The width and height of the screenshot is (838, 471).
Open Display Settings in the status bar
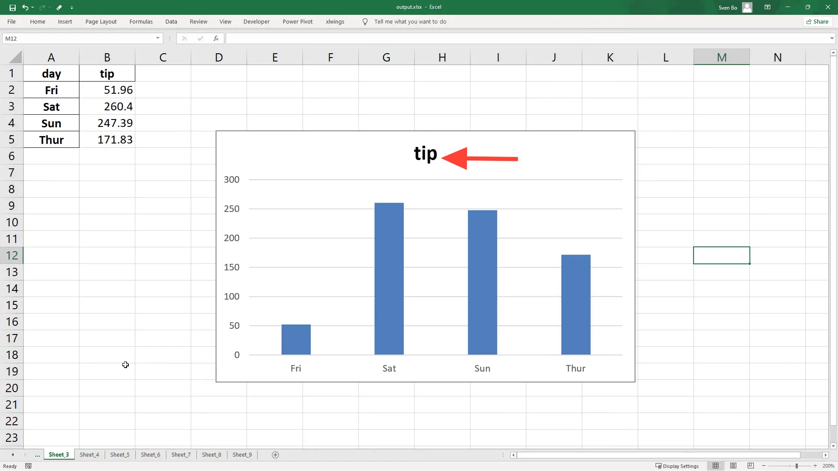click(x=678, y=466)
